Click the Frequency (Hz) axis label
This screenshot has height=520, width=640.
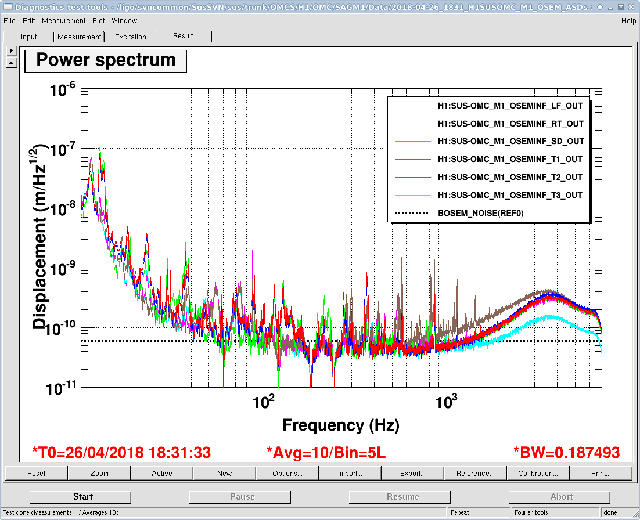341,425
